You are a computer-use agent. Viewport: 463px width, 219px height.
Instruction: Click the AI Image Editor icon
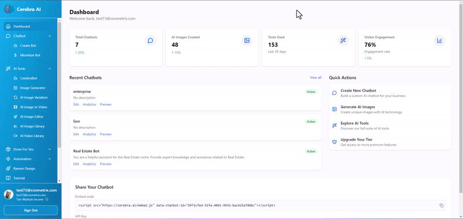[x=16, y=116]
